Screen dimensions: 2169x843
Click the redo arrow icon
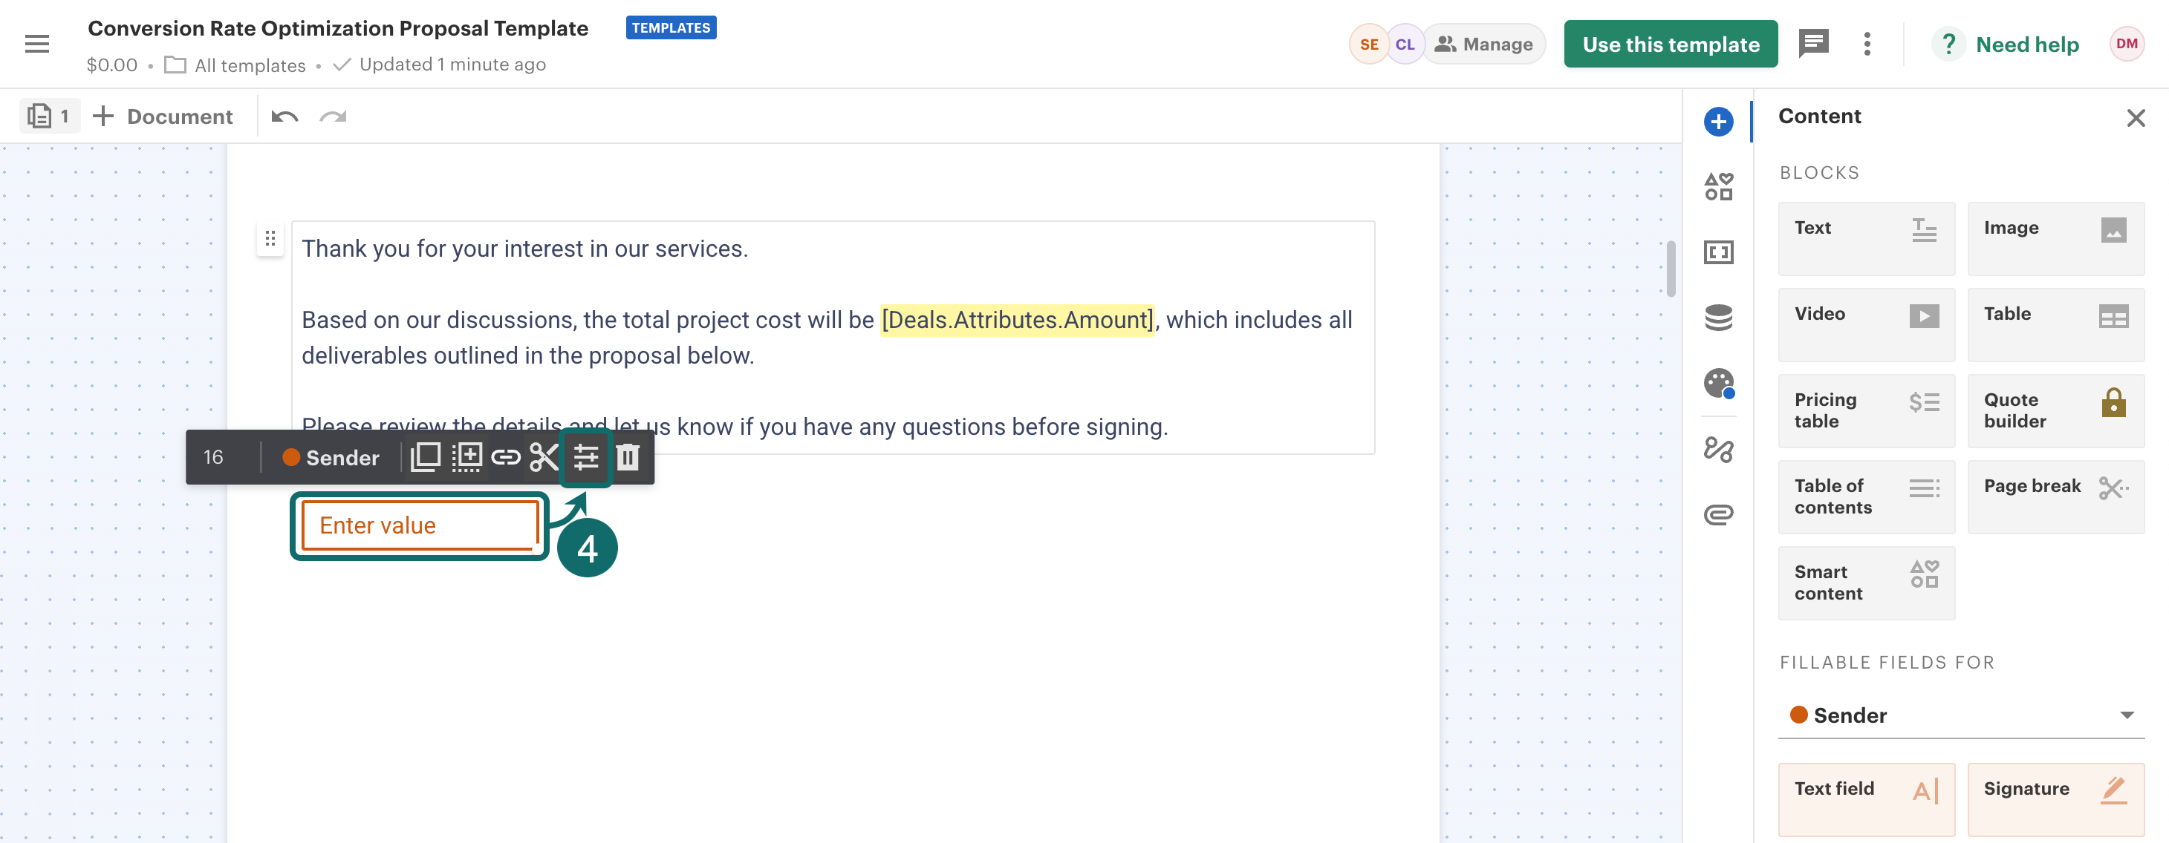[334, 116]
